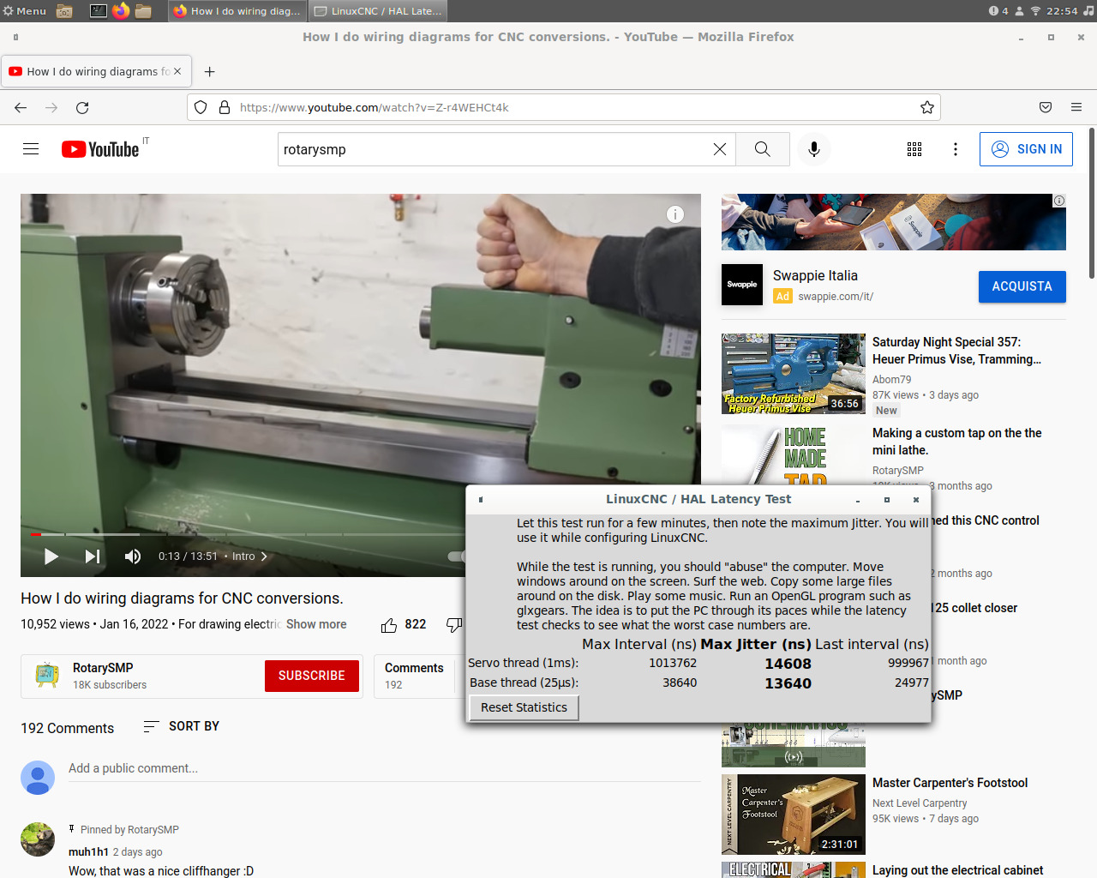Open the screenshot tool panel icon
The height and width of the screenshot is (878, 1097).
coord(64,11)
